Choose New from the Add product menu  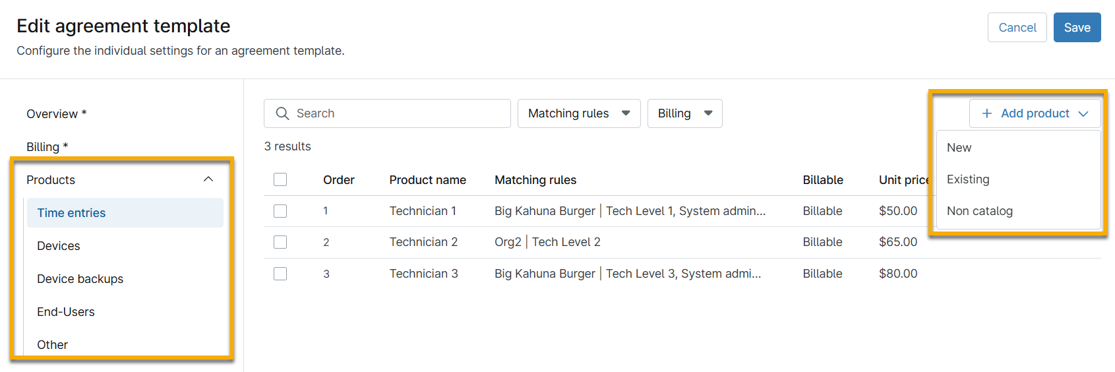(x=959, y=148)
